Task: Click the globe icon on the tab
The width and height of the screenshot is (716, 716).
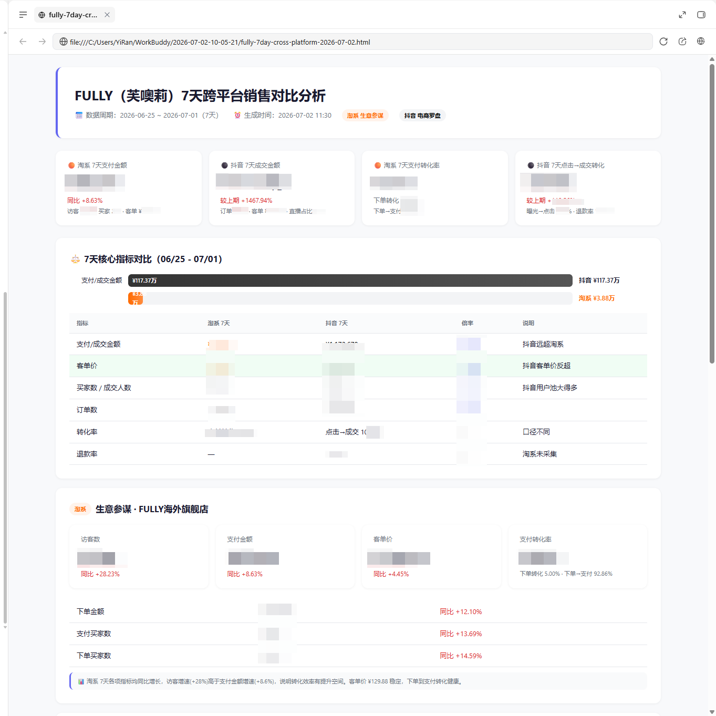Action: (x=41, y=15)
